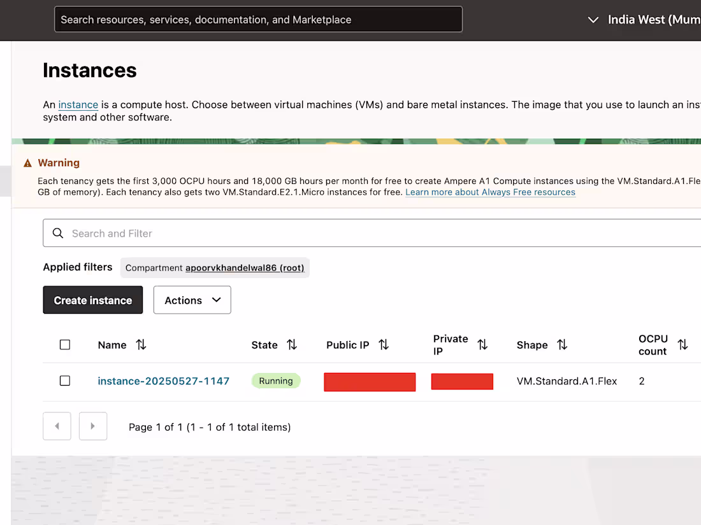Image resolution: width=701 pixels, height=525 pixels.
Task: Click the warning triangle icon
Action: click(x=27, y=162)
